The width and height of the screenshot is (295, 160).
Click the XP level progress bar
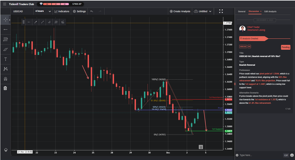(56, 4)
